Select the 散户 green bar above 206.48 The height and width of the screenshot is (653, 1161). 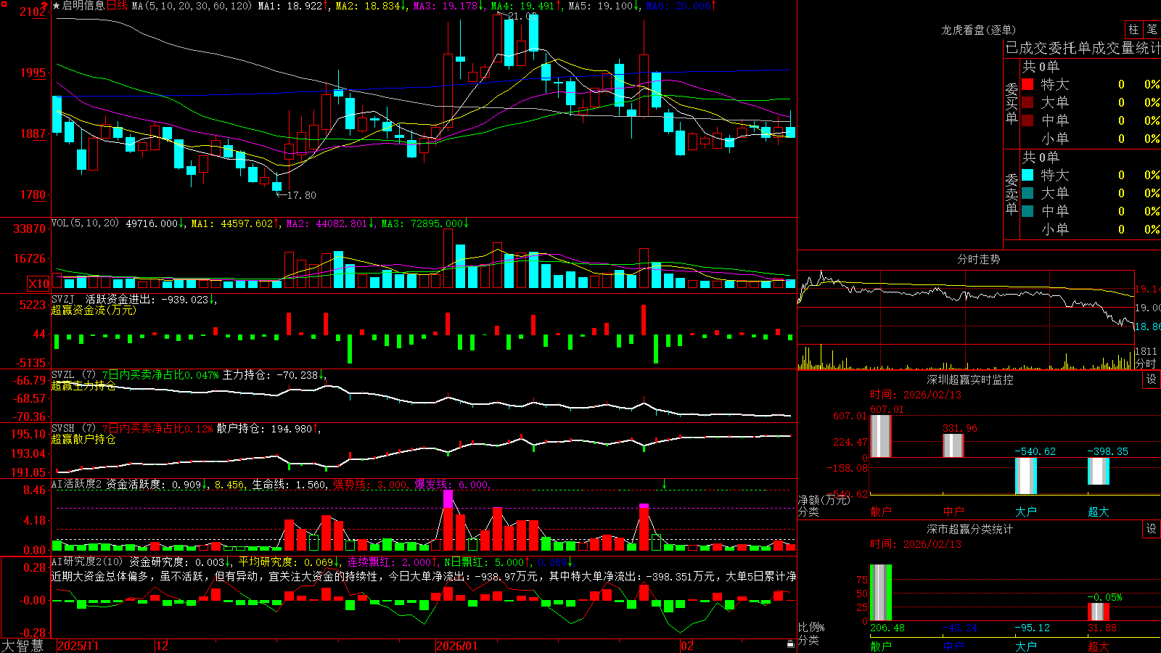[881, 593]
